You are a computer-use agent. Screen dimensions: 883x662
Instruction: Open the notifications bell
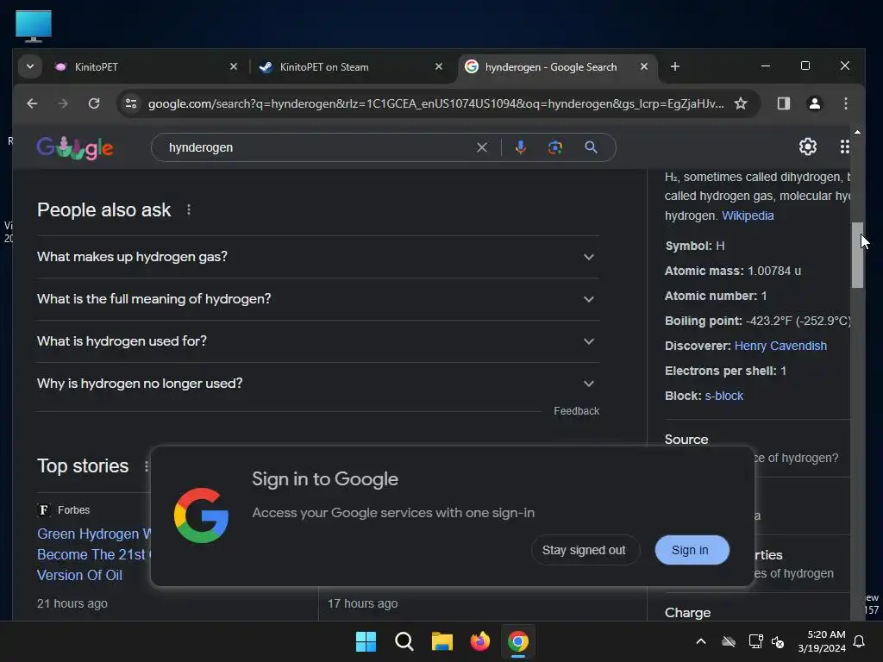tap(860, 641)
